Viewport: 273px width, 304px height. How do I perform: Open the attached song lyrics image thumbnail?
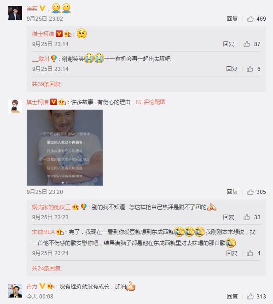pos(65,147)
